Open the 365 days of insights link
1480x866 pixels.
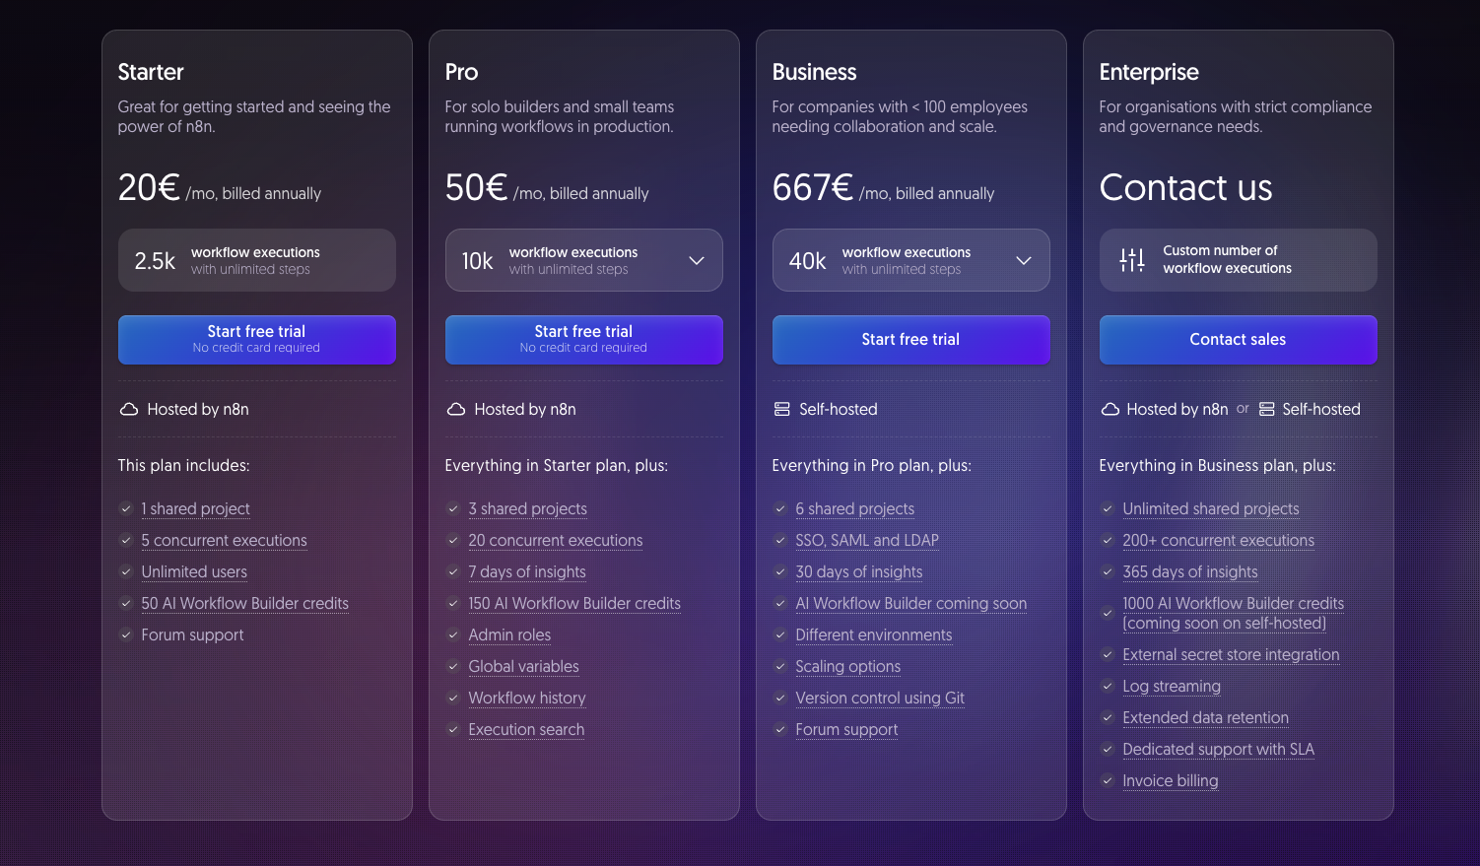[1190, 571]
